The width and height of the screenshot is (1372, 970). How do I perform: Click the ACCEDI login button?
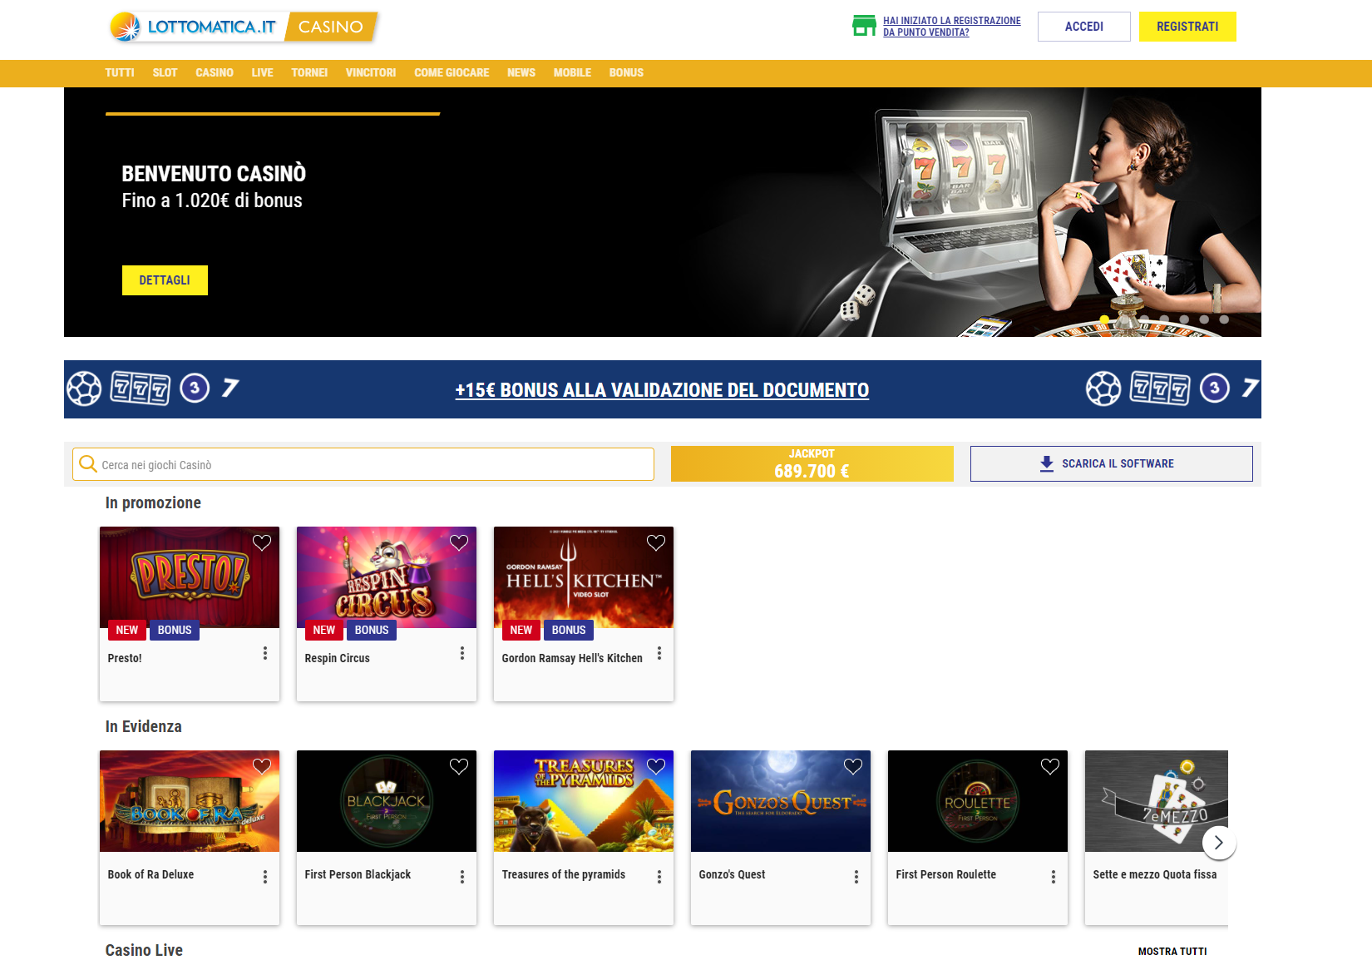coord(1084,27)
